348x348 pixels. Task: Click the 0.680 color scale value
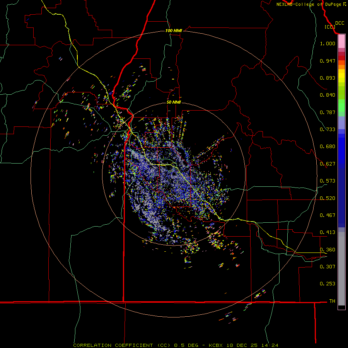(x=328, y=147)
